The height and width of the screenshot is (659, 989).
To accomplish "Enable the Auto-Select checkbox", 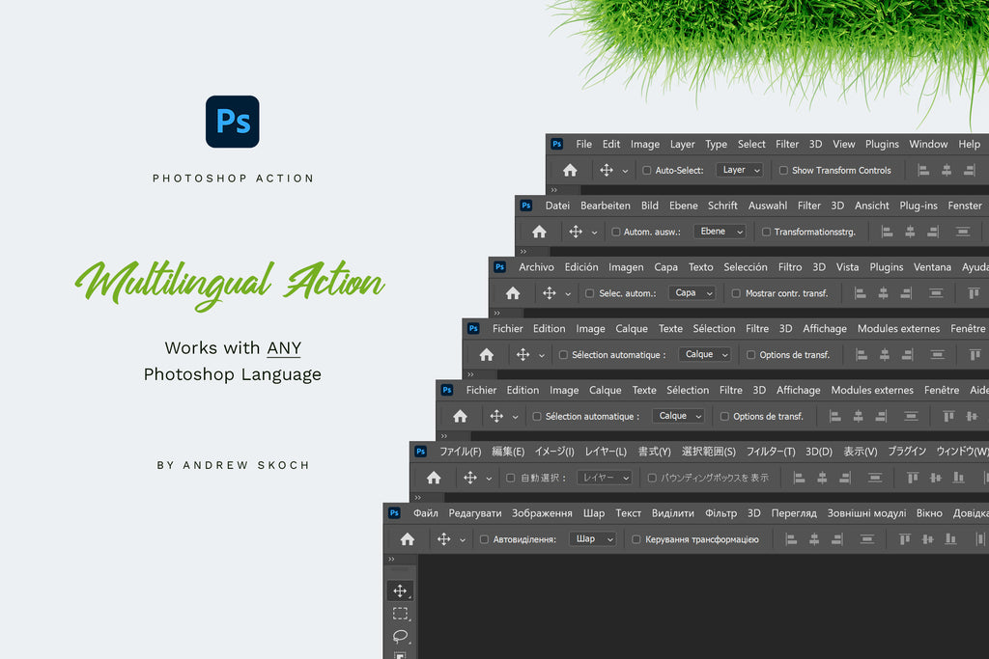I will tap(647, 171).
